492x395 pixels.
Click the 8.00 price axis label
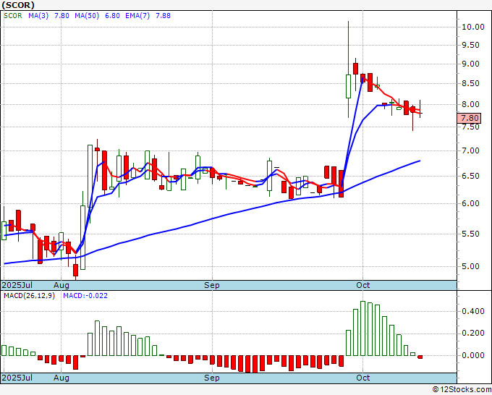coord(470,104)
